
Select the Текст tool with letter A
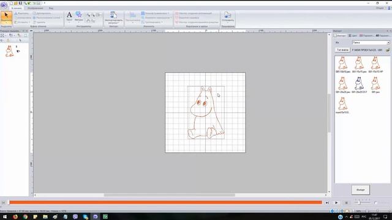click(x=69, y=17)
